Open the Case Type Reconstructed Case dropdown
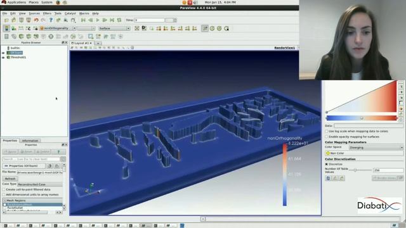This screenshot has height=228, width=406. (40, 184)
